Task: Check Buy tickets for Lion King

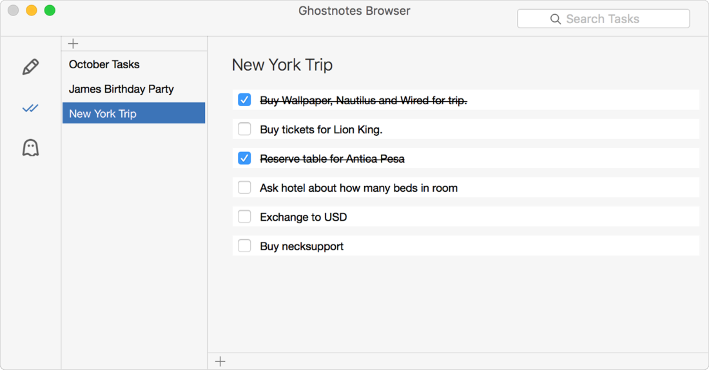Action: coord(244,129)
